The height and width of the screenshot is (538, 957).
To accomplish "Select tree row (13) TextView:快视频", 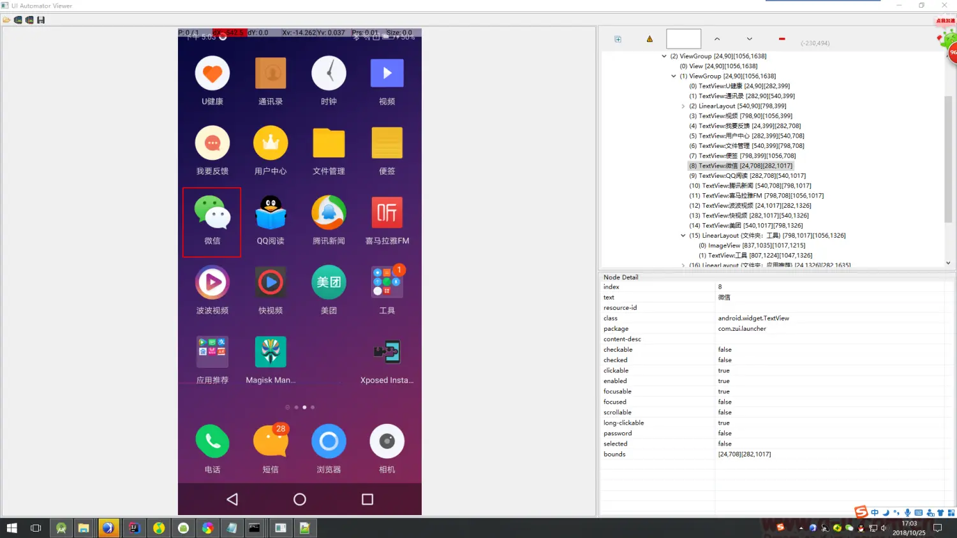I will click(749, 215).
